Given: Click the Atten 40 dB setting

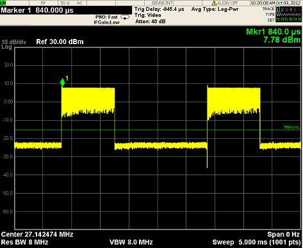Looking at the screenshot, I should coord(151,21).
